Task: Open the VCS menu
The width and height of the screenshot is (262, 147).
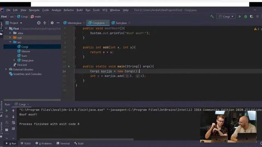Action: (x=105, y=10)
